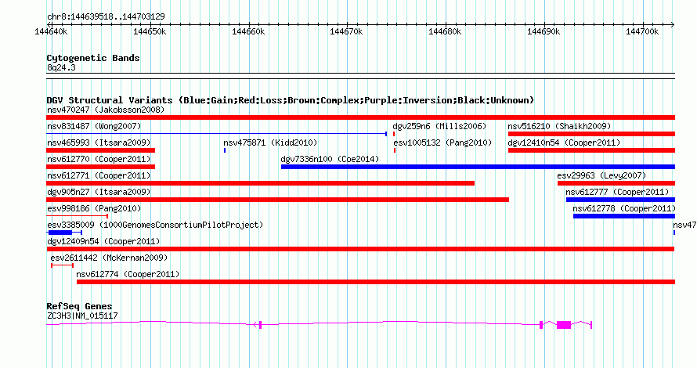Image resolution: width=697 pixels, height=368 pixels.
Task: Click the ZC3H3 magenta intron line
Action: [400, 323]
